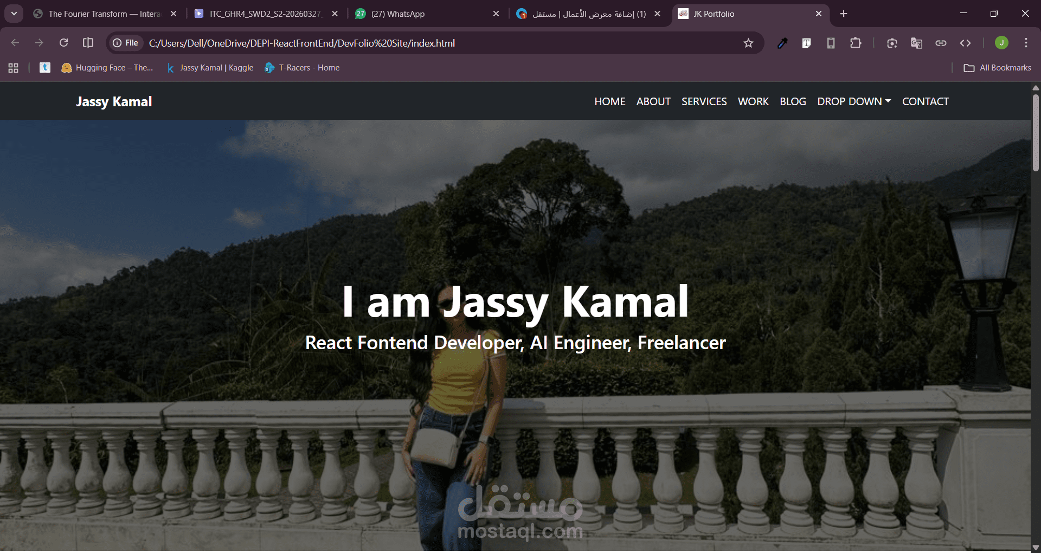1041x553 pixels.
Task: Open All Bookmarks folder
Action: click(x=997, y=68)
